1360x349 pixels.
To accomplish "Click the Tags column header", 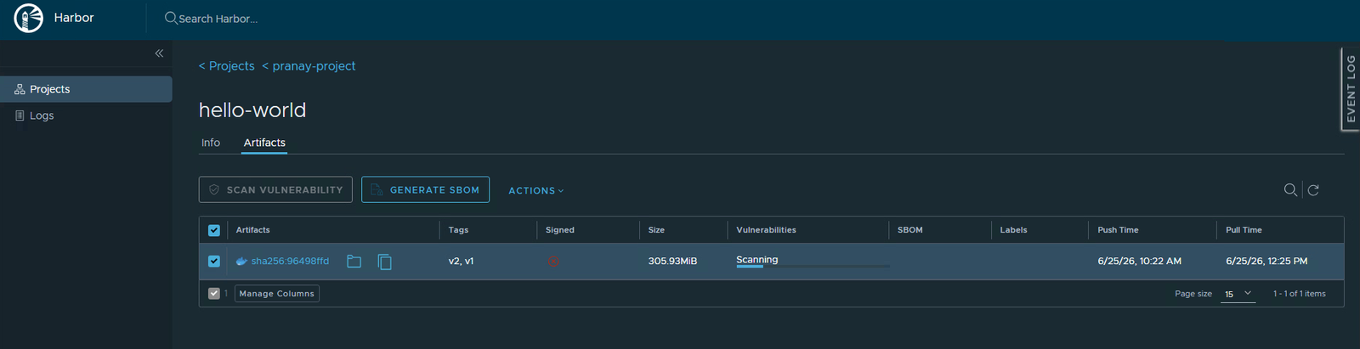I will tap(458, 230).
